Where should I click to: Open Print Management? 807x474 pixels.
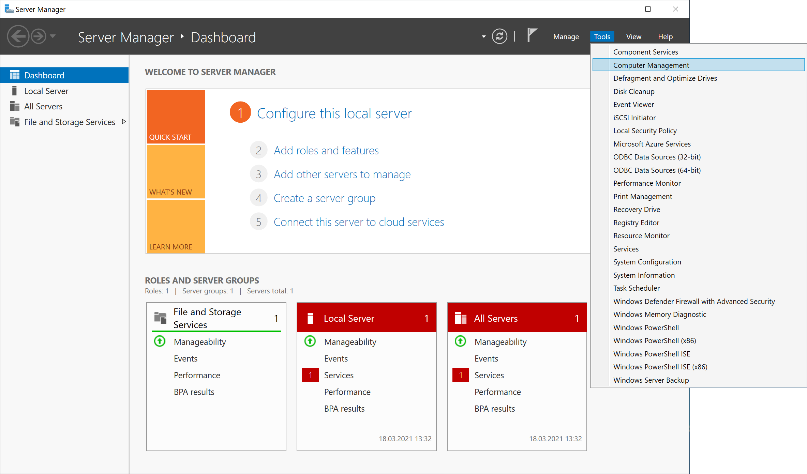point(699,196)
